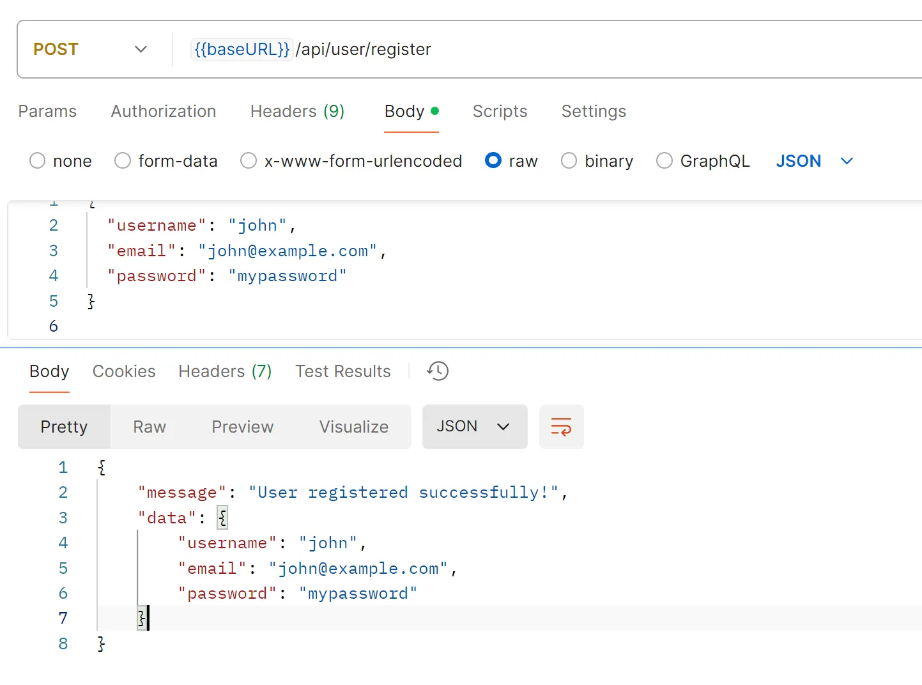Select the Visualize response view
The width and height of the screenshot is (922, 685).
[353, 426]
